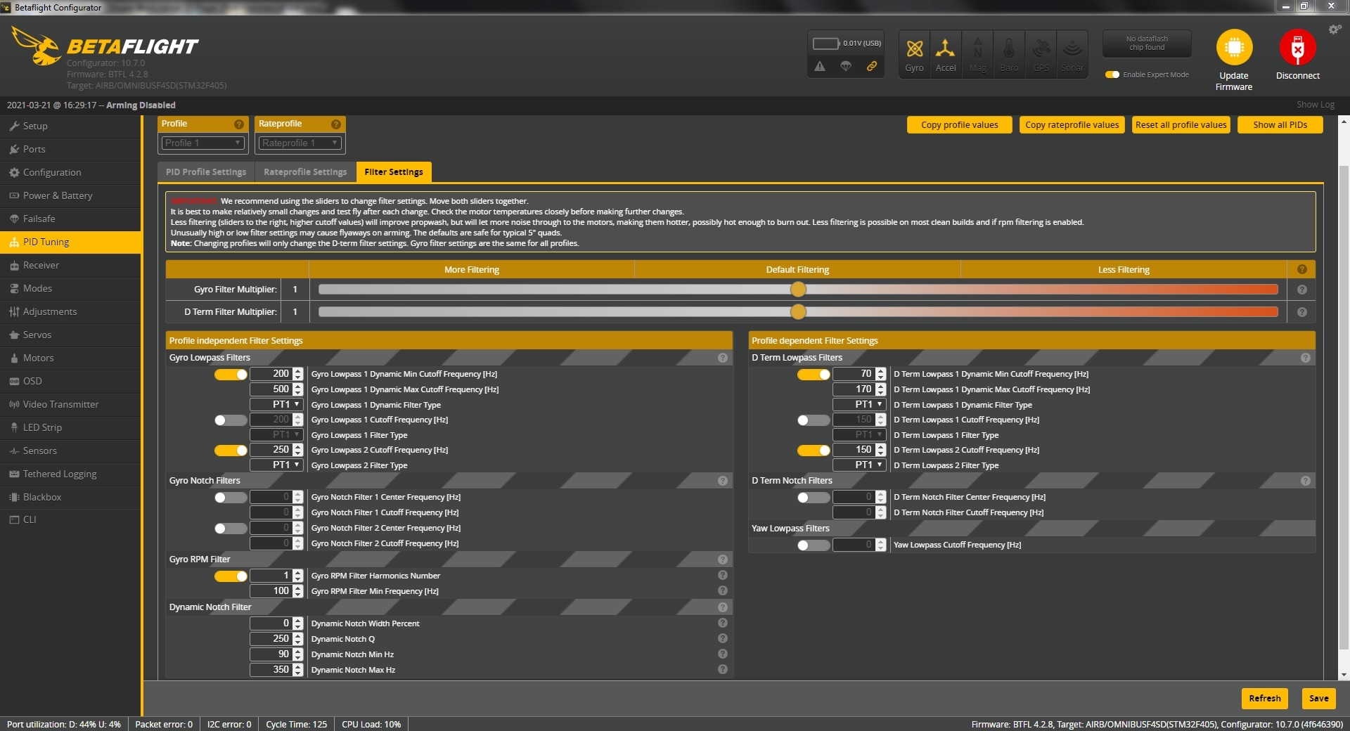Viewport: 1350px width, 731px height.
Task: Open D Term Lowpass 2 Filter Type dropdown
Action: tap(859, 465)
